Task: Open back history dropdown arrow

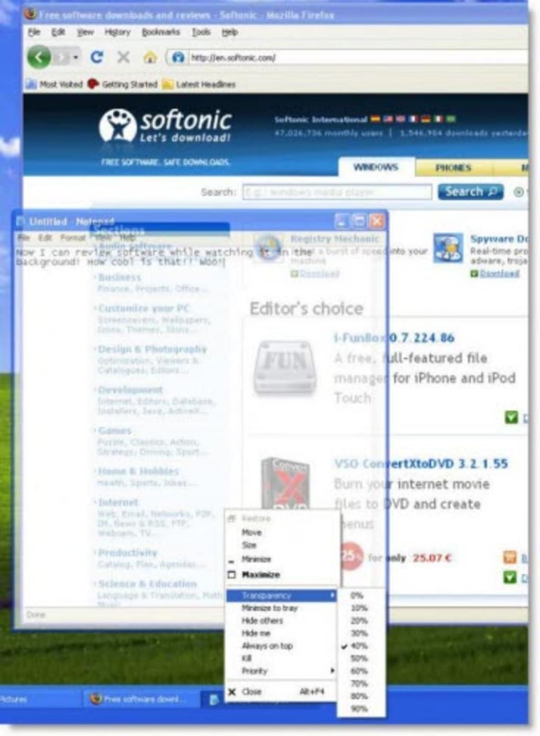Action: point(76,57)
